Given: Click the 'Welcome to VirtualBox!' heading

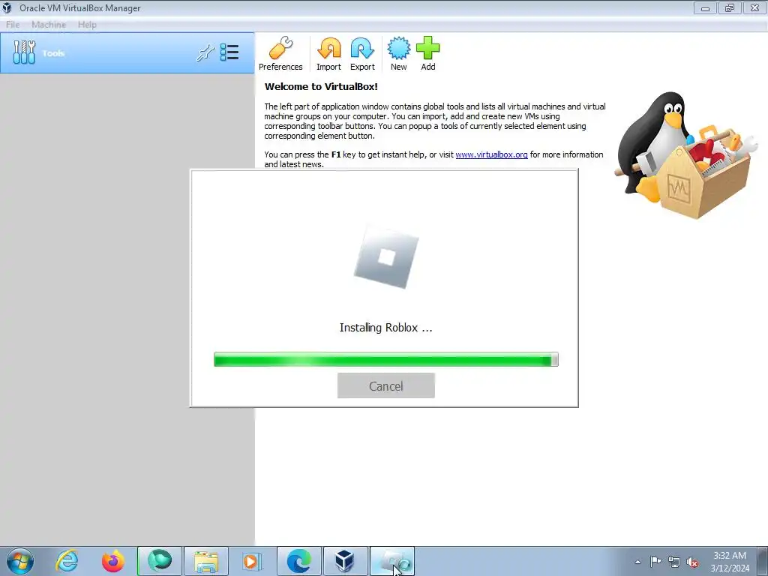Looking at the screenshot, I should coord(321,87).
